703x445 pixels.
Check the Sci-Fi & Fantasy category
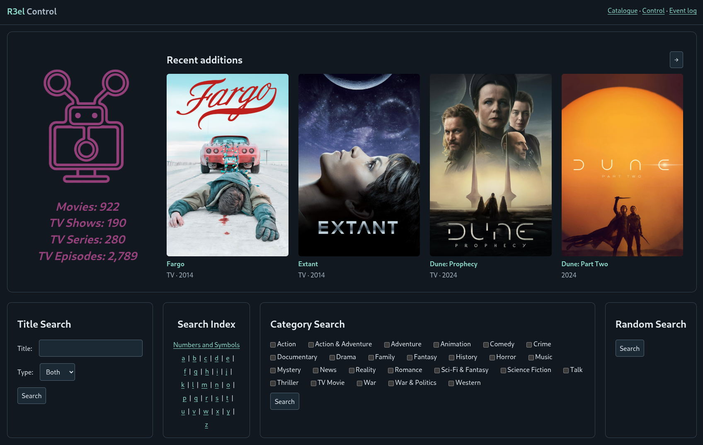click(x=437, y=370)
